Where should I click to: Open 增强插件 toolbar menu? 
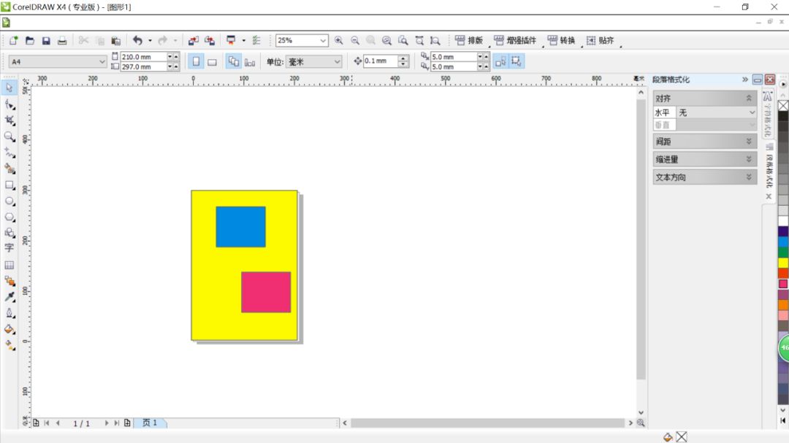[515, 40]
